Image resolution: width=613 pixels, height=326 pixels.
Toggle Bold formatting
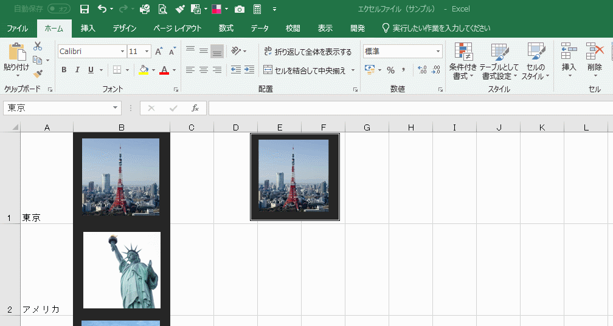point(64,70)
